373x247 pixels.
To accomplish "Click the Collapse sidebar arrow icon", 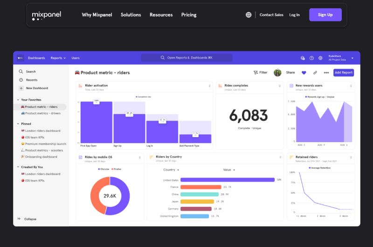I will pyautogui.click(x=19, y=219).
